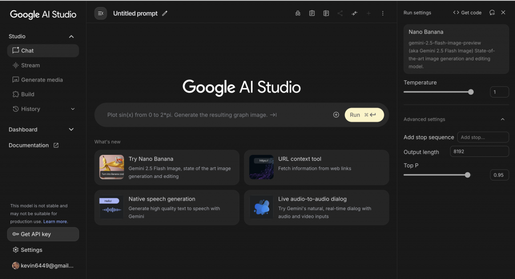Click the Untitled prompt title text
This screenshot has height=279, width=515.
[135, 14]
